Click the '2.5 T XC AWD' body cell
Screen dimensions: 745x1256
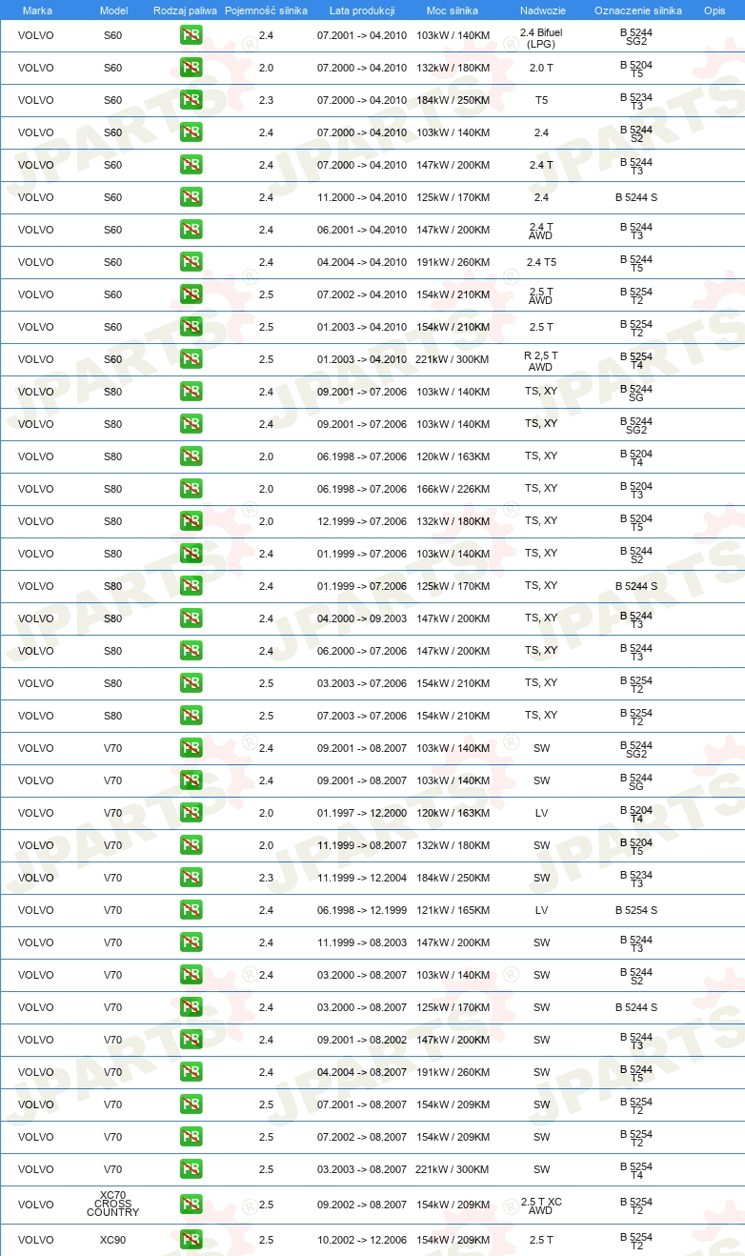[541, 1206]
